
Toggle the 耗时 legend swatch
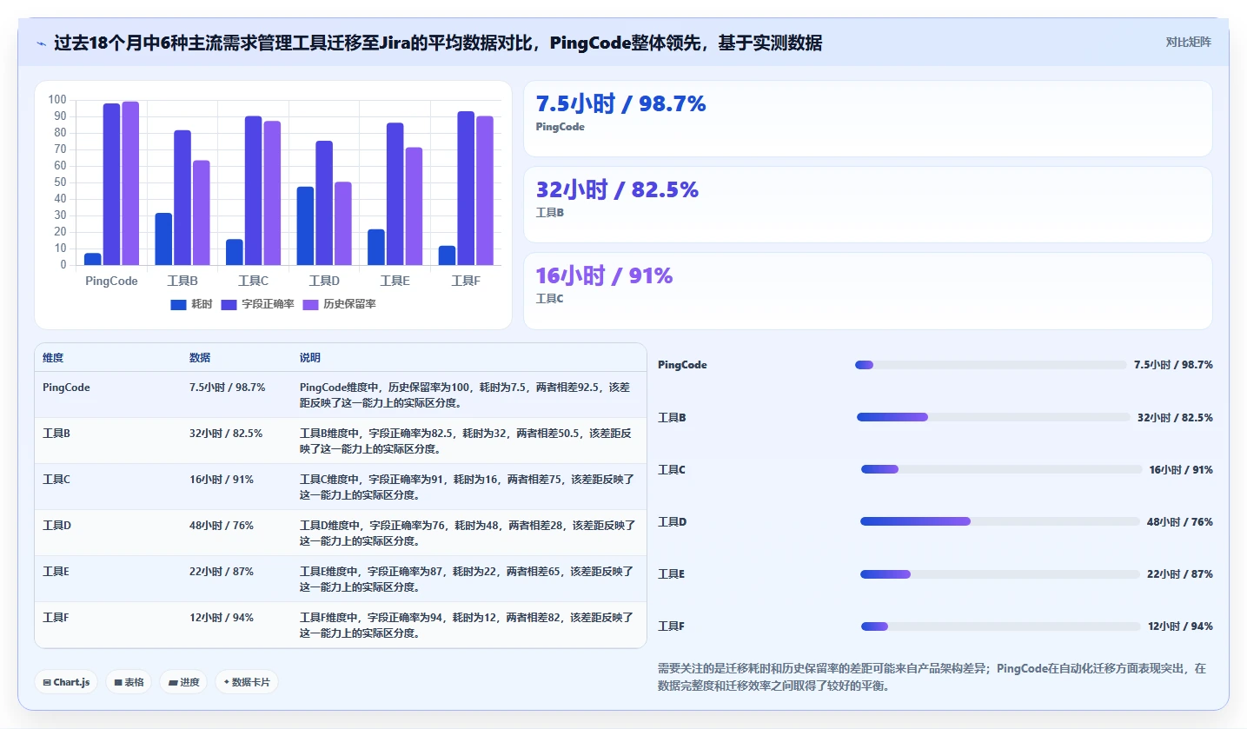click(x=178, y=304)
